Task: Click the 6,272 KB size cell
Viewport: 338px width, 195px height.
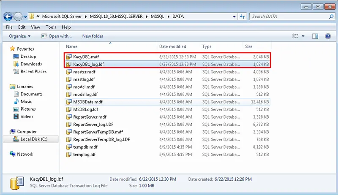Action: pyautogui.click(x=261, y=125)
